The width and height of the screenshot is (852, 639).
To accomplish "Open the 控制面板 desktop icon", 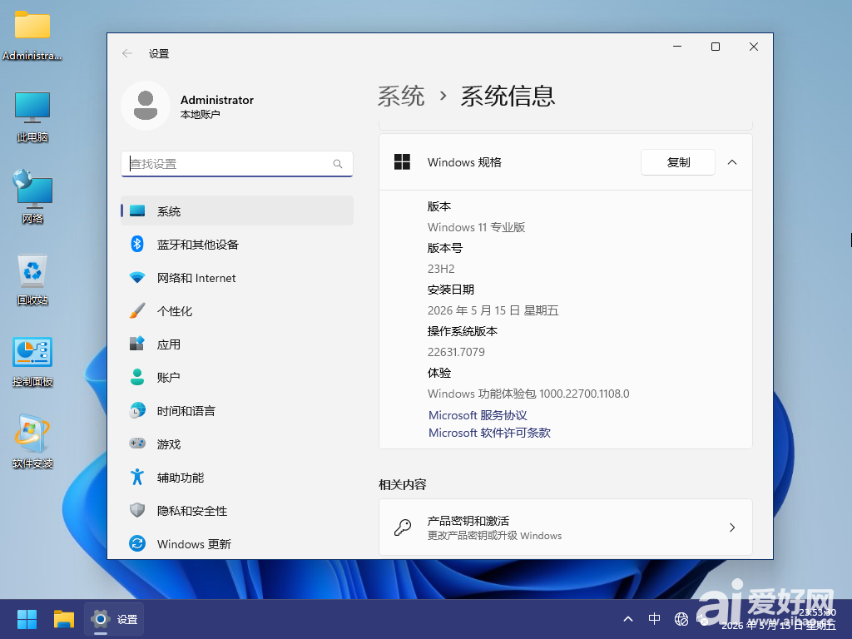I will [x=32, y=361].
